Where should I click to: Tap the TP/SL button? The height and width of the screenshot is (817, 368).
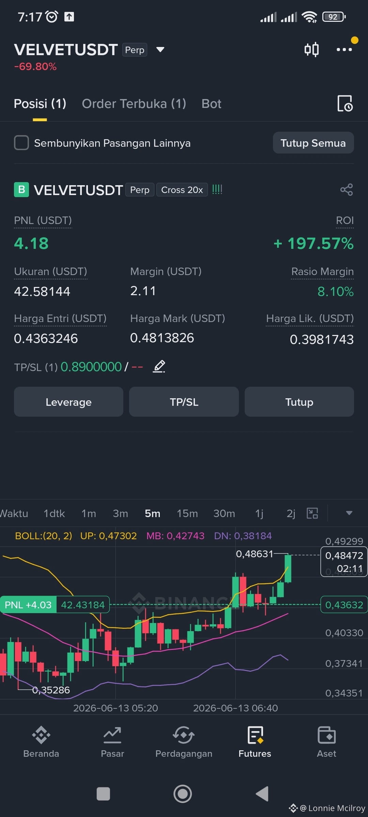tap(184, 402)
